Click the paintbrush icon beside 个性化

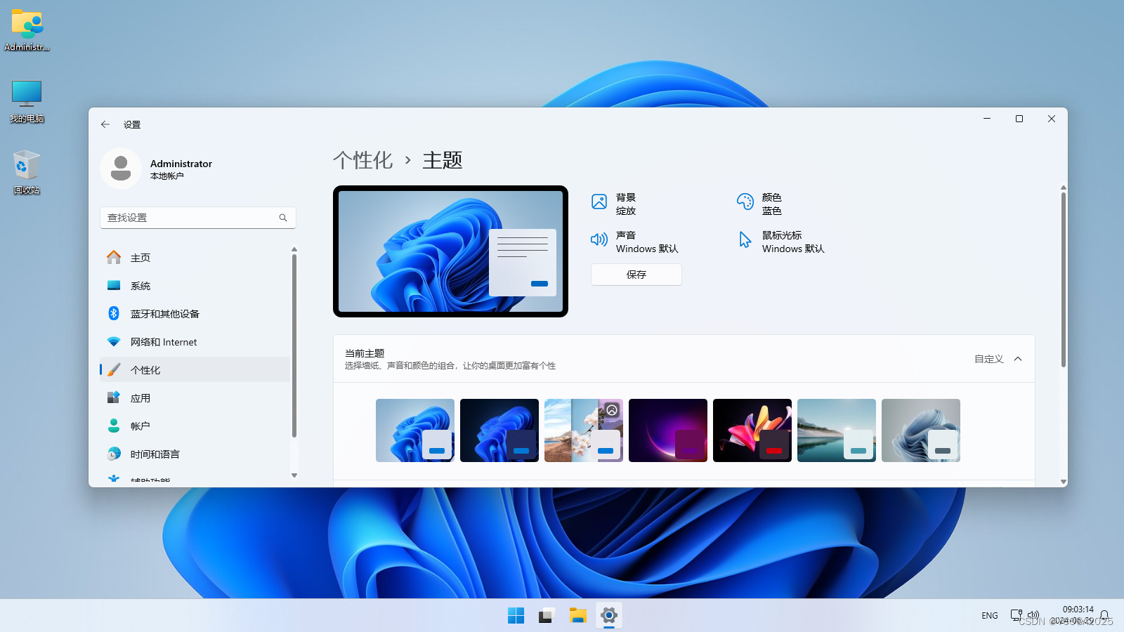(114, 369)
